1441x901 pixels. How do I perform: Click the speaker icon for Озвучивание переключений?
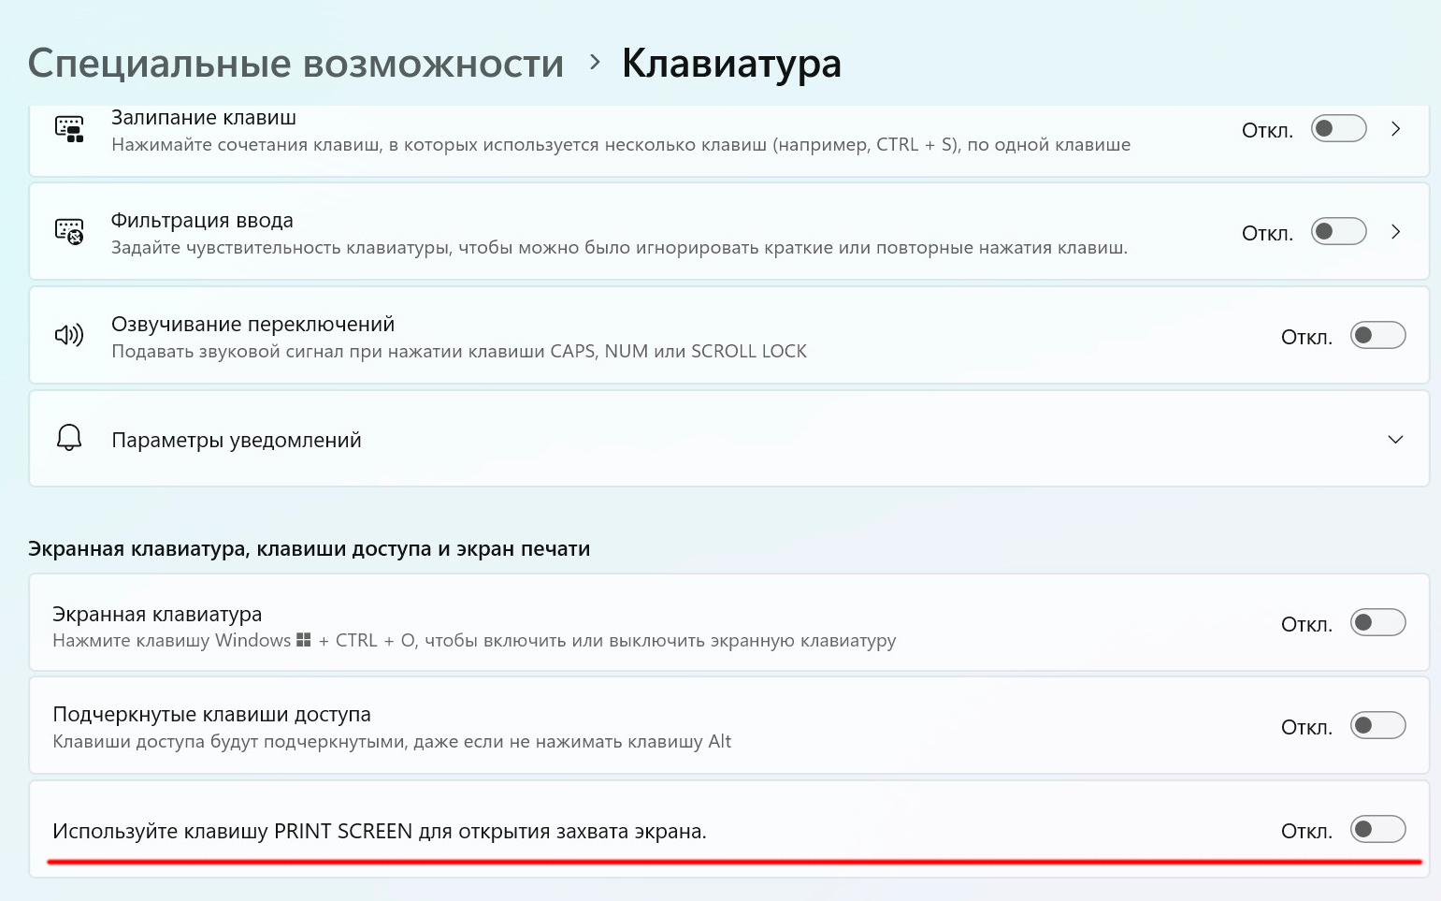(x=69, y=335)
